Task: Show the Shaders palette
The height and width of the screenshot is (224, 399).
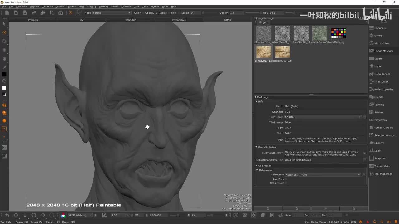Action: pyautogui.click(x=379, y=143)
